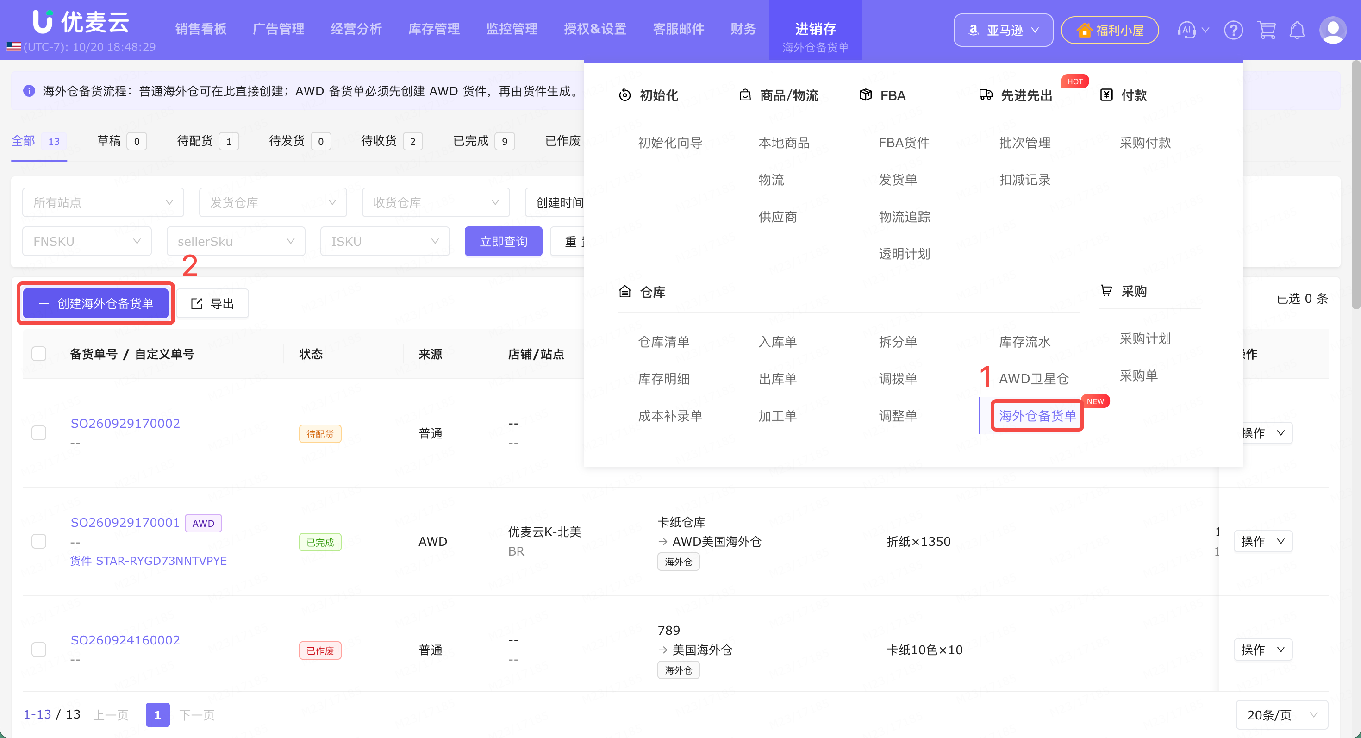This screenshot has height=738, width=1361.
Task: Check the box for order SO260929170002
Action: pos(39,432)
